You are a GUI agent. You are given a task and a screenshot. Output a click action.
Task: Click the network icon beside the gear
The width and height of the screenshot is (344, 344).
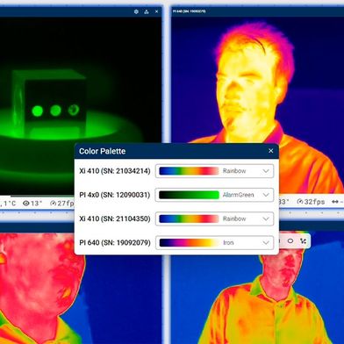[x=147, y=11]
